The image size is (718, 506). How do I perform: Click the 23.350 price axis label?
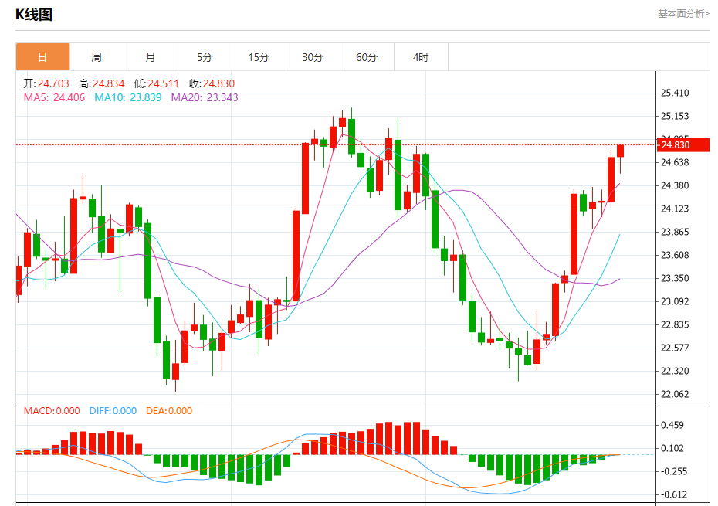pos(675,278)
